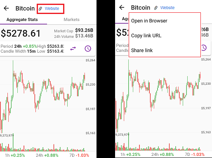Switch to Aggregate Stats tab
The image size is (212, 158).
[x=22, y=19]
